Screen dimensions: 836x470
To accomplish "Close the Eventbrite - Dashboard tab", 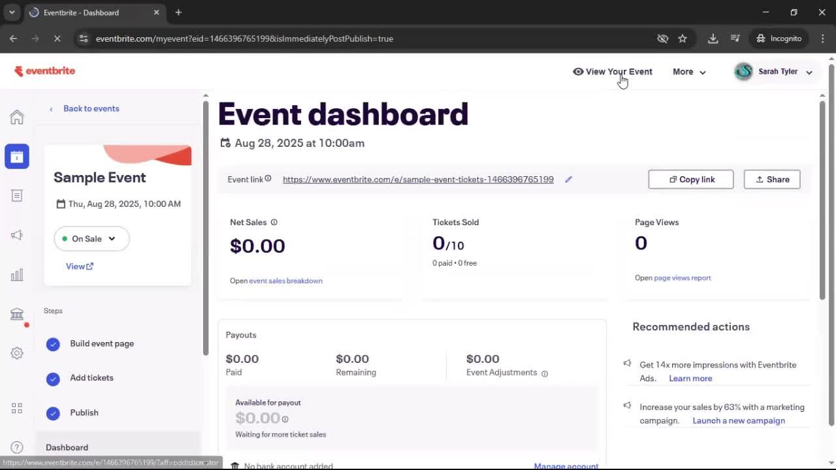I will (156, 12).
